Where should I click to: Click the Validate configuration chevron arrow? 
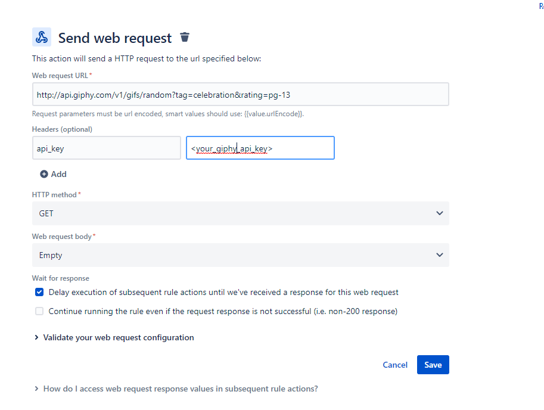click(x=38, y=337)
